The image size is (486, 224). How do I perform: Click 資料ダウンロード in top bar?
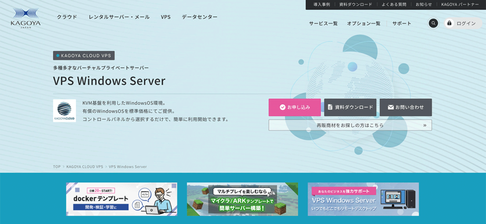tap(356, 4)
